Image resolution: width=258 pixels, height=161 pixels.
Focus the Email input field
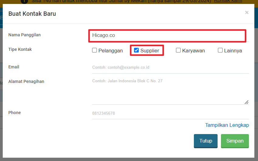tap(170, 67)
